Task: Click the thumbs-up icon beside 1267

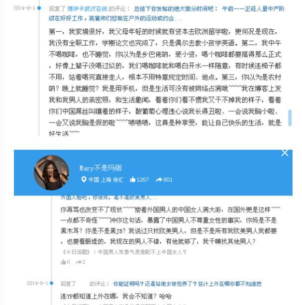Action: pyautogui.click(x=133, y=179)
